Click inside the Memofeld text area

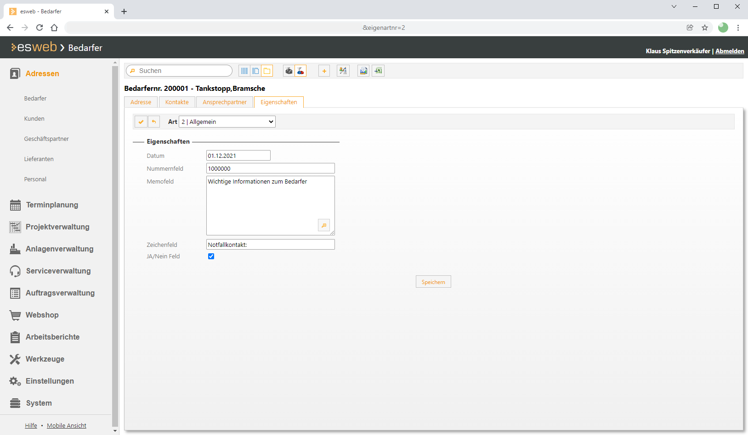click(x=271, y=206)
